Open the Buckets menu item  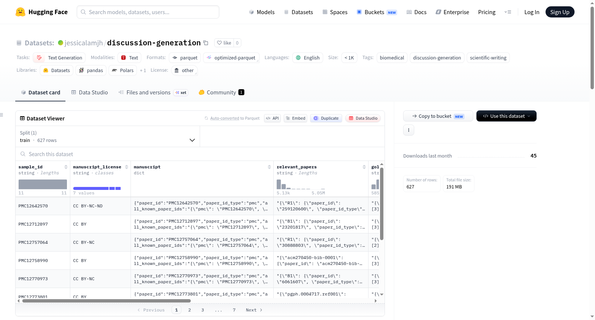377,12
